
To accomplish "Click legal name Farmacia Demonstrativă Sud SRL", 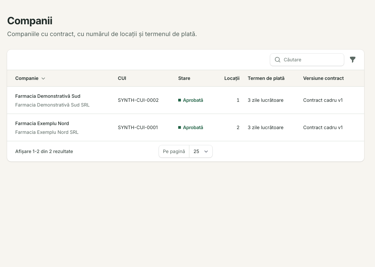I will pyautogui.click(x=52, y=105).
